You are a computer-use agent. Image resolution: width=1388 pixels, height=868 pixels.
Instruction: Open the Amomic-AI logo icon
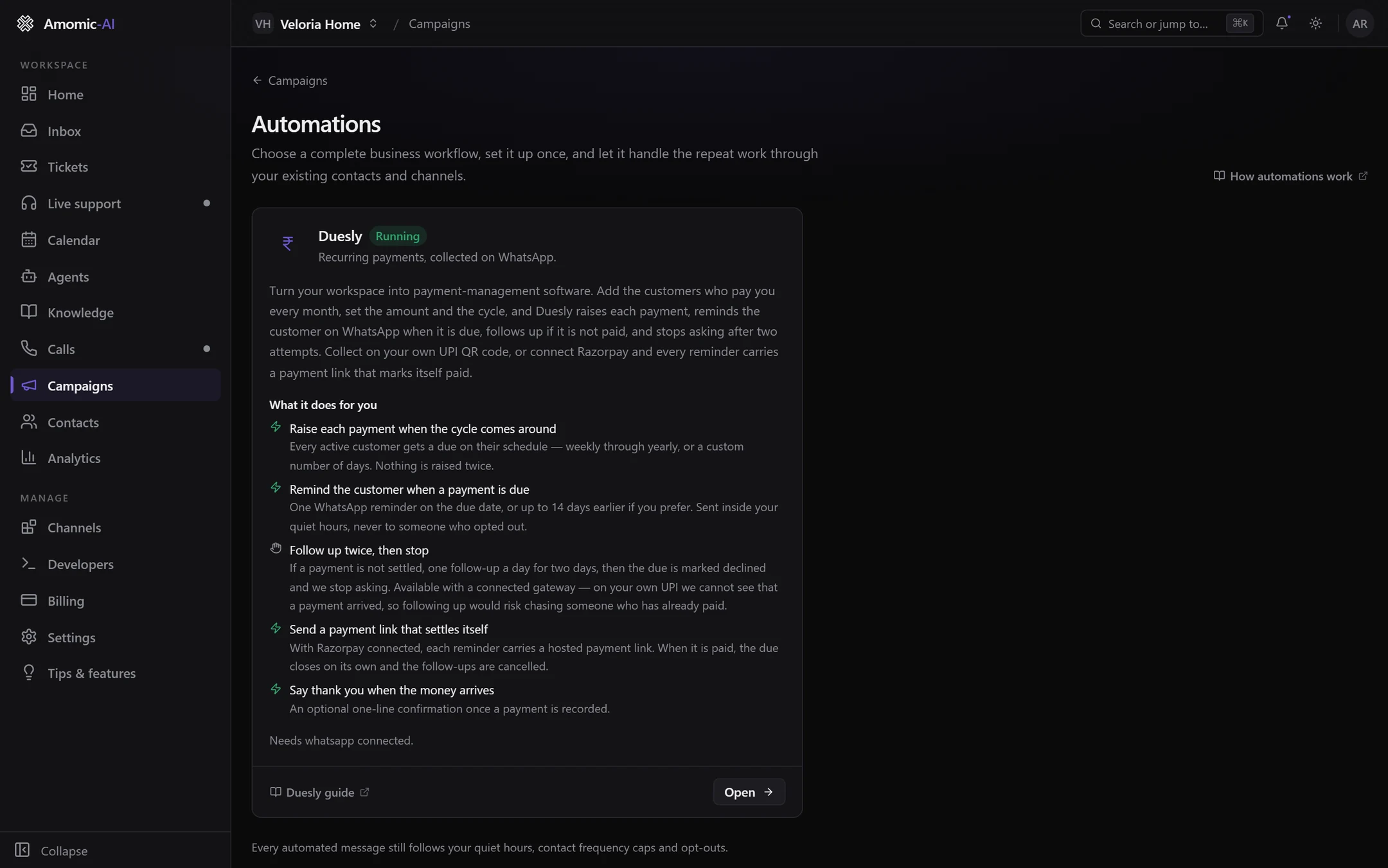[x=25, y=24]
